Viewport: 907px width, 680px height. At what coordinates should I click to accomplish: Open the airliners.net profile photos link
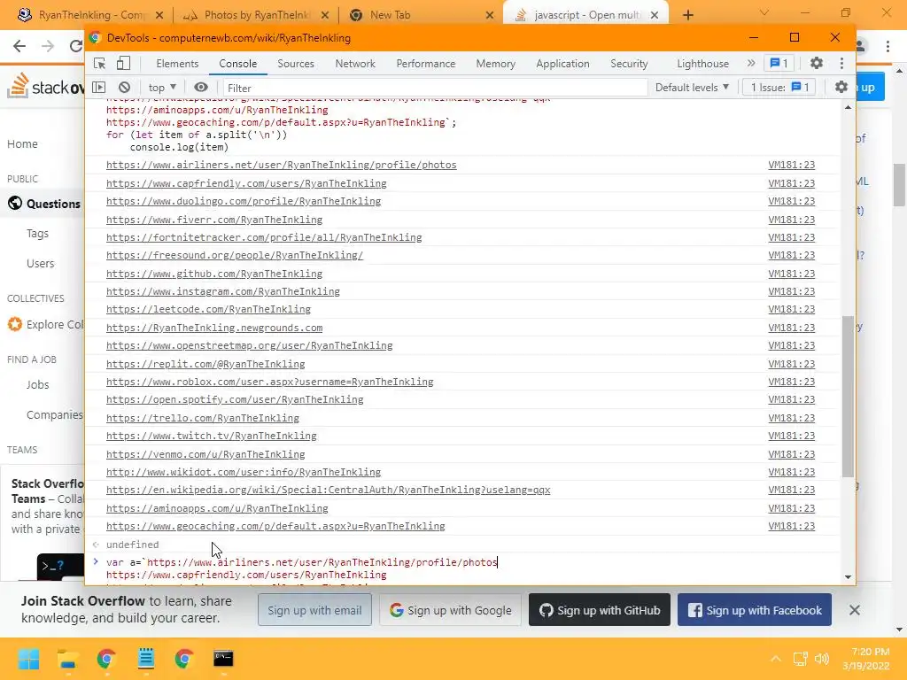click(x=281, y=165)
